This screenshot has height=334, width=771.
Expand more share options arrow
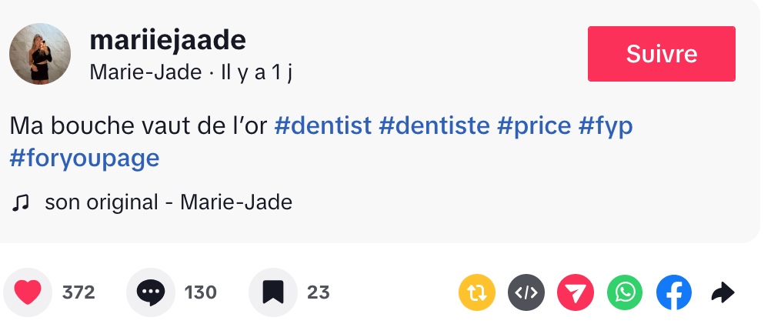coord(723,292)
